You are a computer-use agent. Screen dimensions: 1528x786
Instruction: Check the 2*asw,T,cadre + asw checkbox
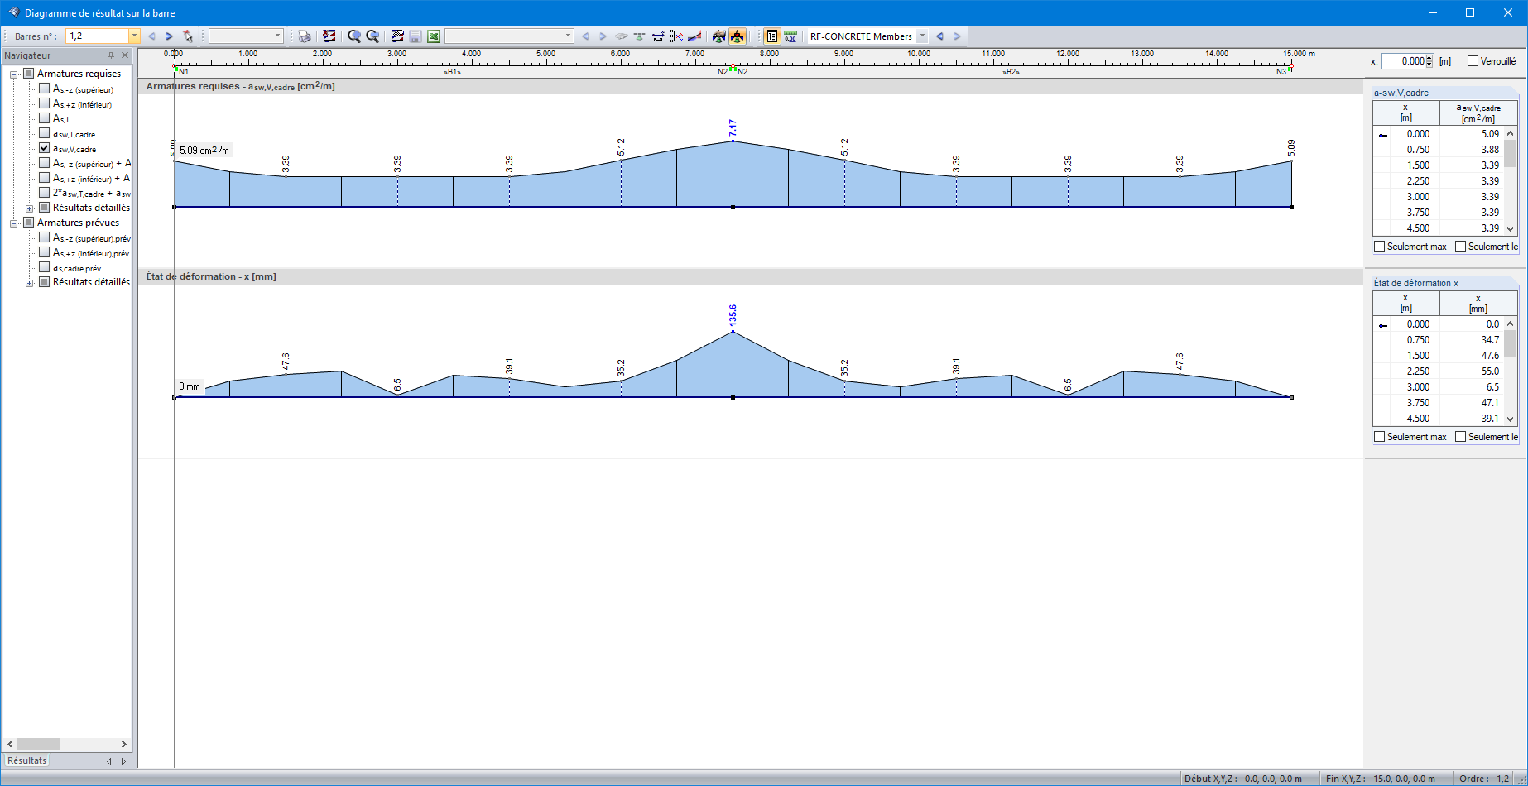click(x=45, y=193)
